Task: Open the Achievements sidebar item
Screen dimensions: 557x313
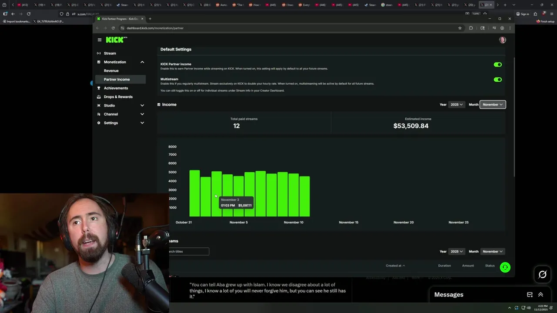Action: 116,88
